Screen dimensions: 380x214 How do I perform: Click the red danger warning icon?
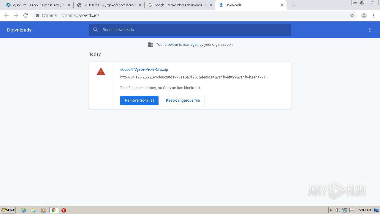point(101,71)
